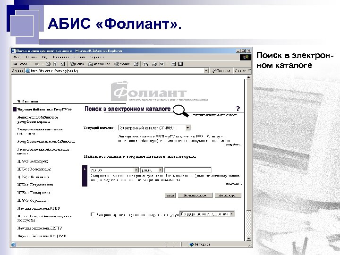
Task: Click the Mail toolbar icon
Action: pos(145,64)
